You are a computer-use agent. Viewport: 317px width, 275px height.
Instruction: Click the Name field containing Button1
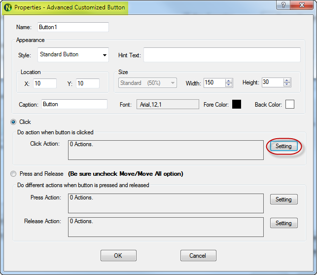coord(73,27)
